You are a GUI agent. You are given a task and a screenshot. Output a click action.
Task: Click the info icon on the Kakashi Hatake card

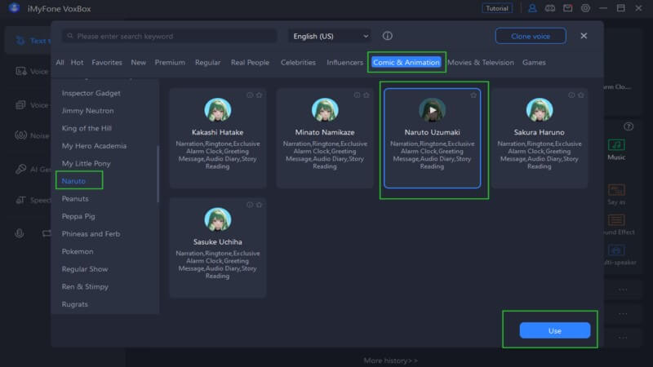(x=250, y=95)
